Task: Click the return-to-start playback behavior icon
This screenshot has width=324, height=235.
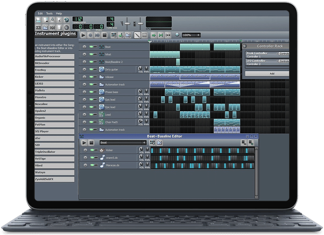Action: click(x=168, y=35)
